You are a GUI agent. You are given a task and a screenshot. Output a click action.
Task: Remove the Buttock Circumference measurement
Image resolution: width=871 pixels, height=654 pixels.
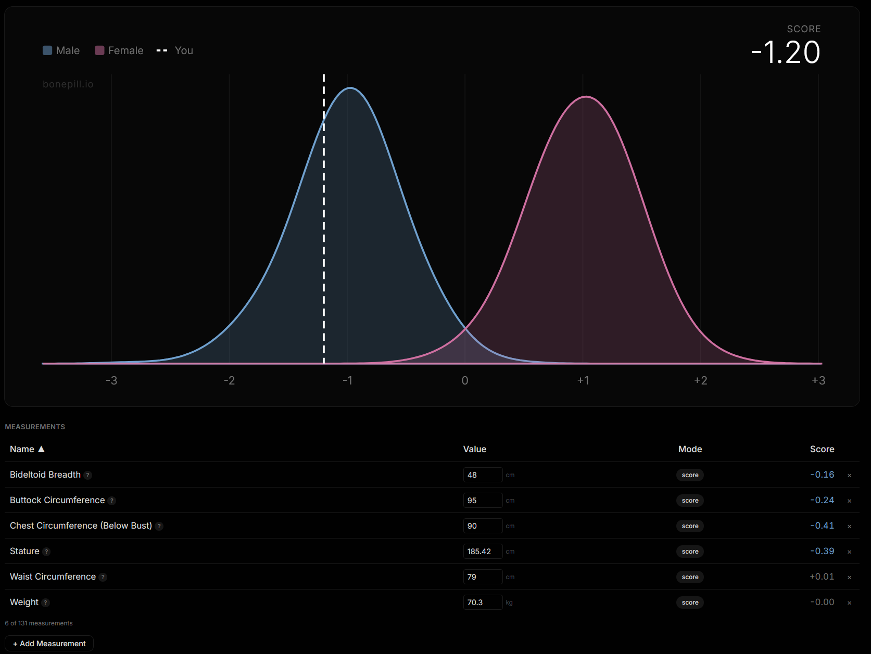(x=849, y=501)
